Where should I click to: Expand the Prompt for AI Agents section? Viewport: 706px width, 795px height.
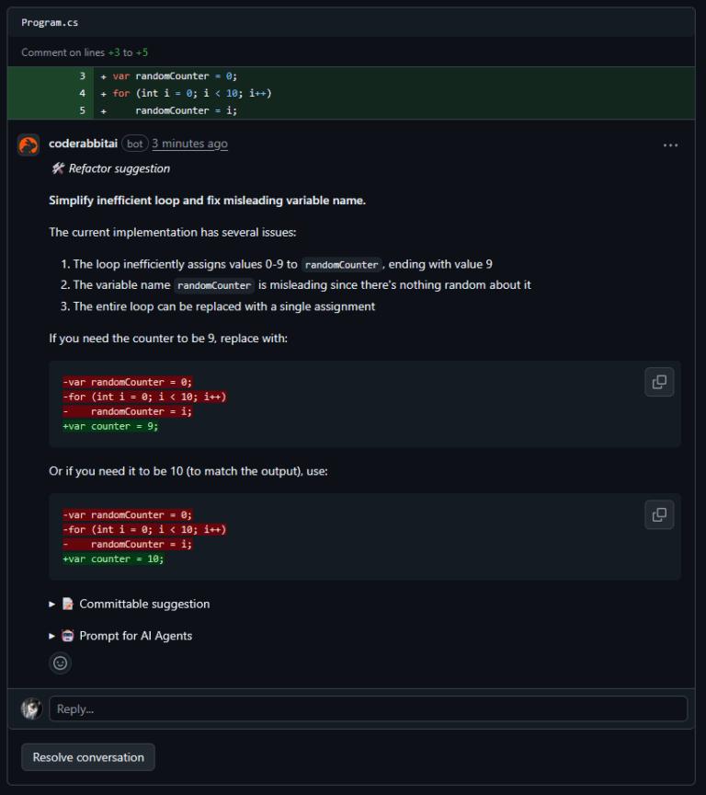51,635
